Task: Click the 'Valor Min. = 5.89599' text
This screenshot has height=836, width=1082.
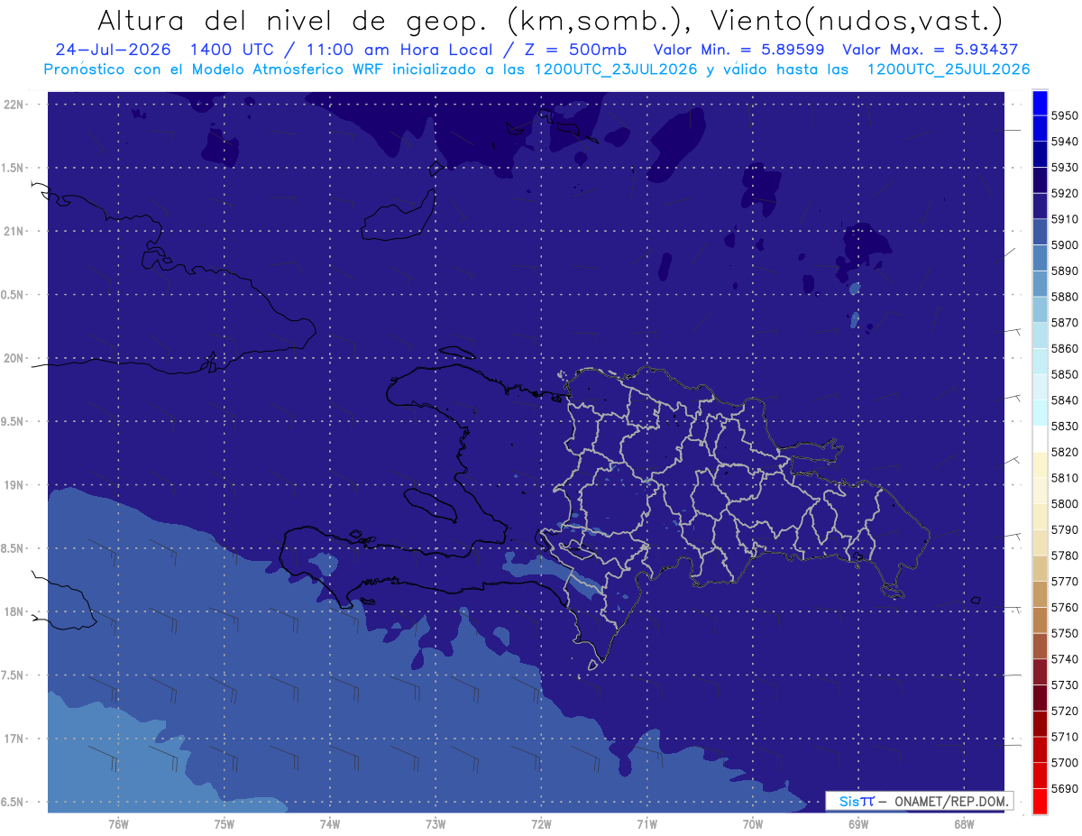Action: 738,50
